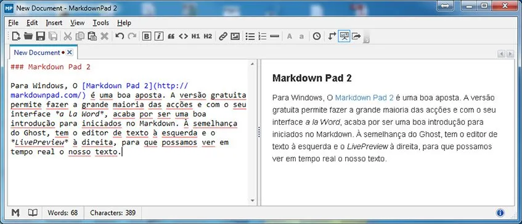The height and width of the screenshot is (224, 522).
Task: Click the '### Markdown Pad 2' heading line in editor
Action: click(x=51, y=67)
